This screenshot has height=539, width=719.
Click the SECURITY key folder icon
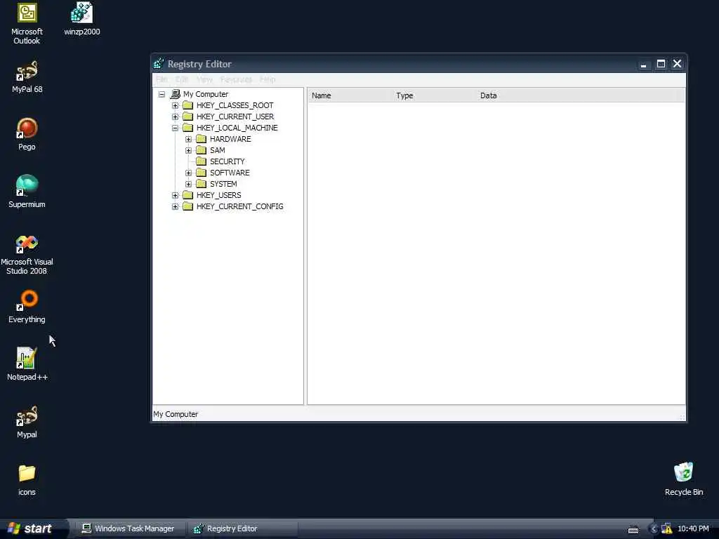[x=202, y=161]
